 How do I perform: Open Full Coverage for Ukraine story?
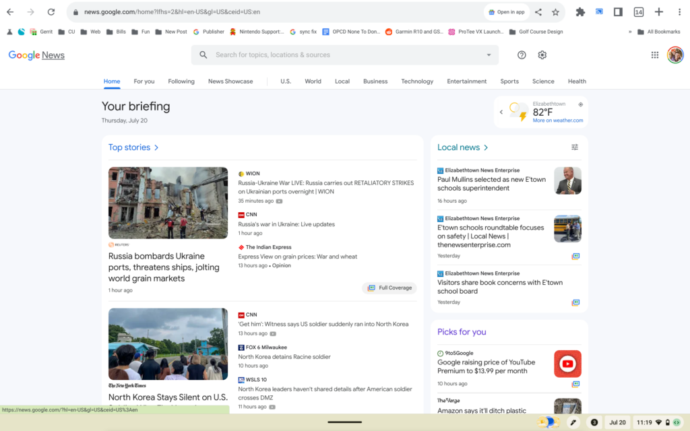tap(389, 288)
